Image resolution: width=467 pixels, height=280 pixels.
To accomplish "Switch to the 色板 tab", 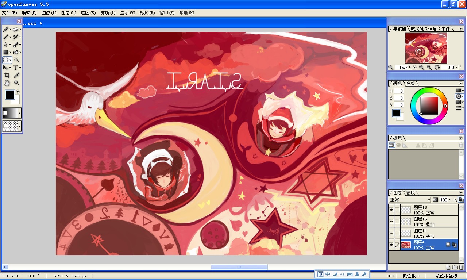I will pyautogui.click(x=410, y=83).
